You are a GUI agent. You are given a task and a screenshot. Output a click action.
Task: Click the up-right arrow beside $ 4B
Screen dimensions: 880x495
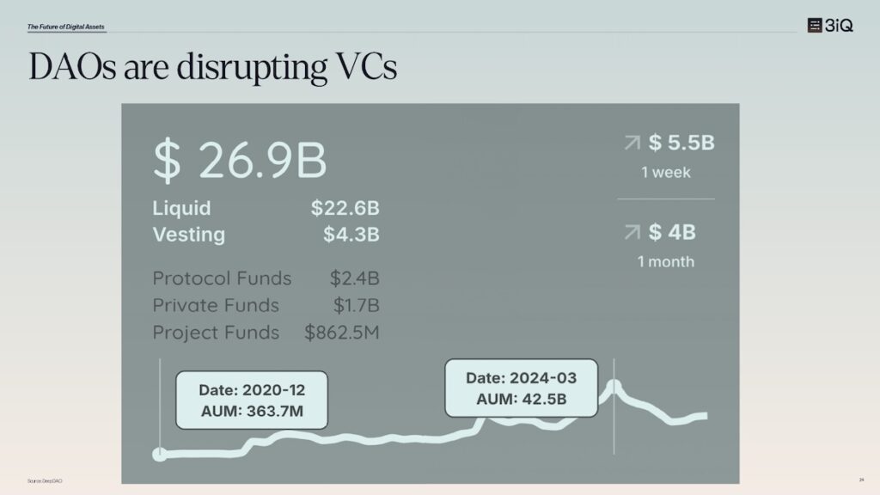[632, 232]
